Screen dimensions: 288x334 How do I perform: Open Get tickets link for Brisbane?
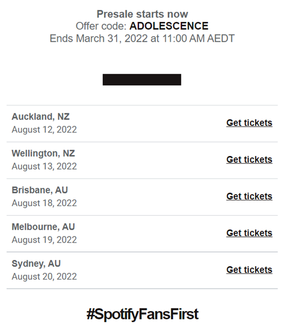coord(249,196)
